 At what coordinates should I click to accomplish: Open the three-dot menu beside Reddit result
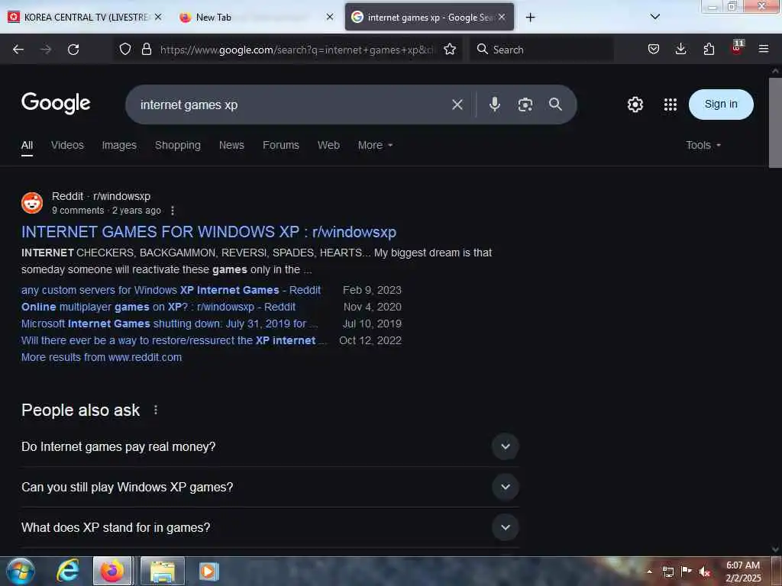click(x=173, y=211)
